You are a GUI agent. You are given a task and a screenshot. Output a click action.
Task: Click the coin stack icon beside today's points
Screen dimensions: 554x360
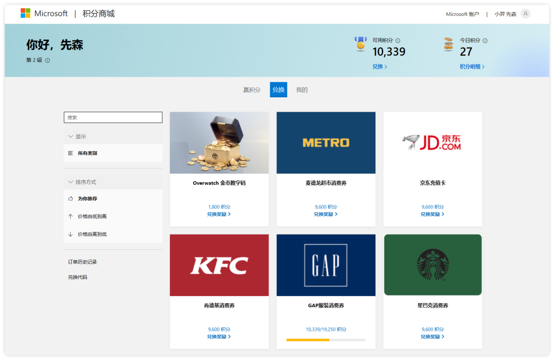tap(448, 45)
